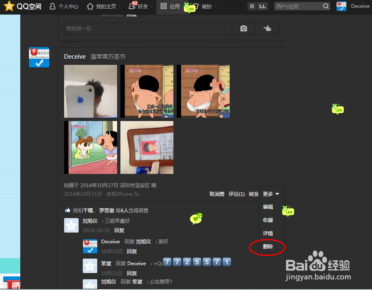The width and height of the screenshot is (372, 290).
Task: Click the pointing hand icon in comment box
Action: coord(267,29)
